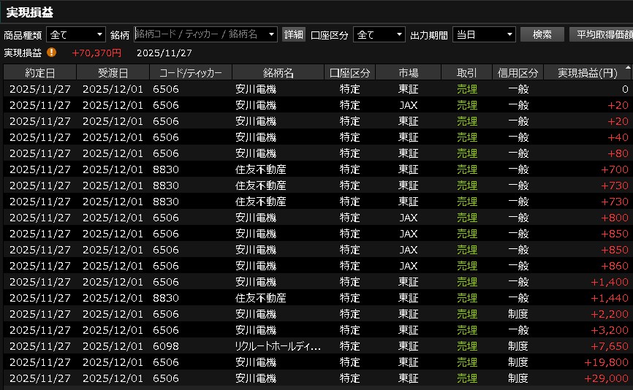Click the 市場 column header
Screen dimensions: 633x390
[408, 72]
